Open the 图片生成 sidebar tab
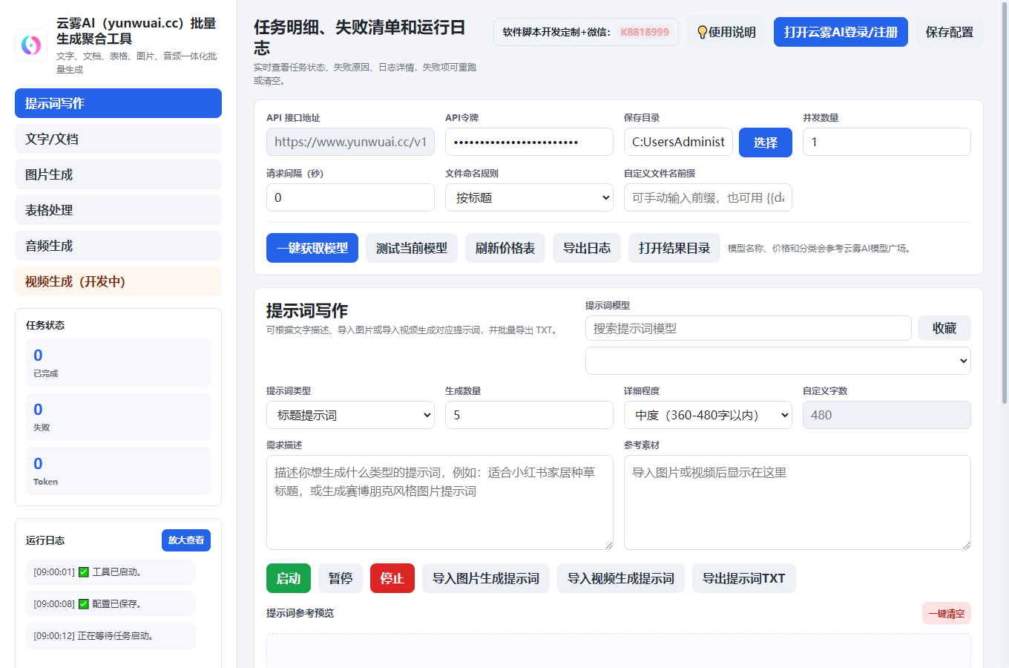Image resolution: width=1009 pixels, height=668 pixels. click(x=118, y=174)
